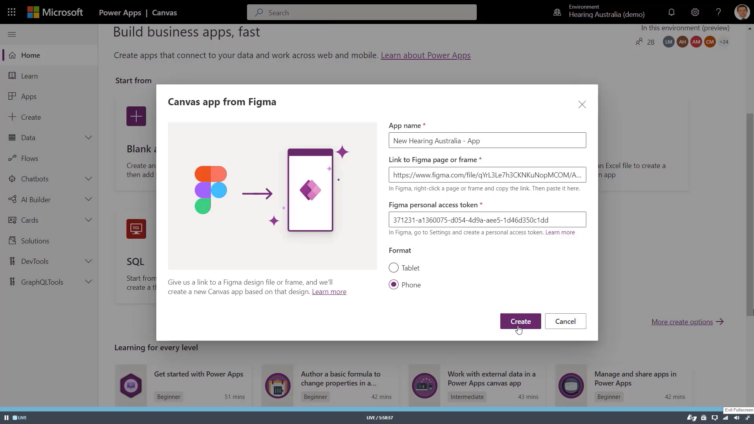
Task: Click the Hearing Australia (demo) environment name
Action: click(x=607, y=15)
